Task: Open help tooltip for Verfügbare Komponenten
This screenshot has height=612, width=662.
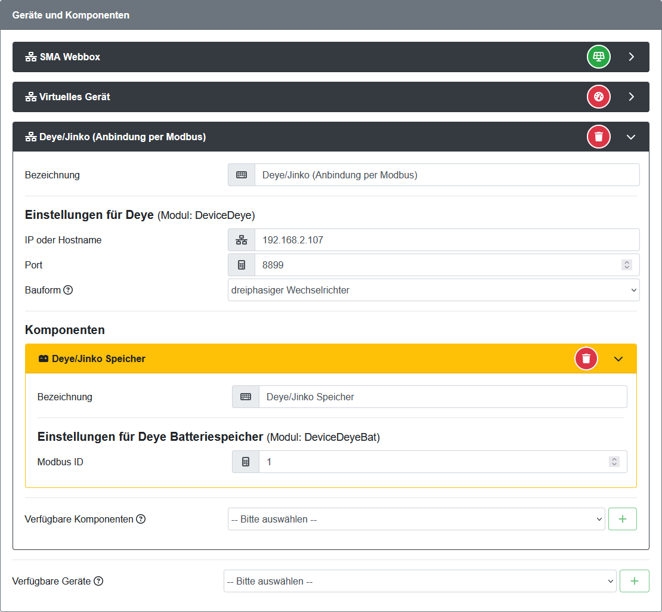Action: 141,519
